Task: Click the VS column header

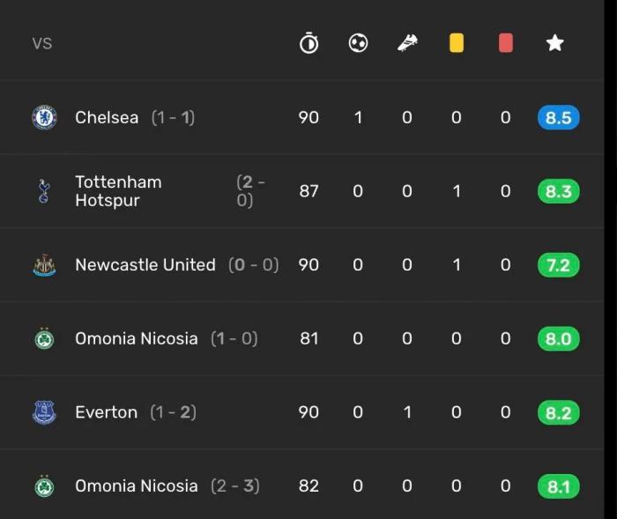Action: [42, 43]
